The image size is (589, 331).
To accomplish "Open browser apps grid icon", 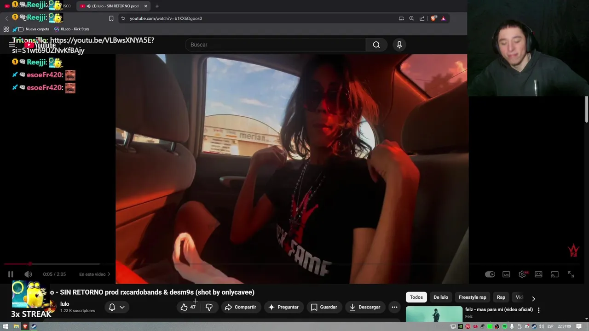I will point(6,29).
